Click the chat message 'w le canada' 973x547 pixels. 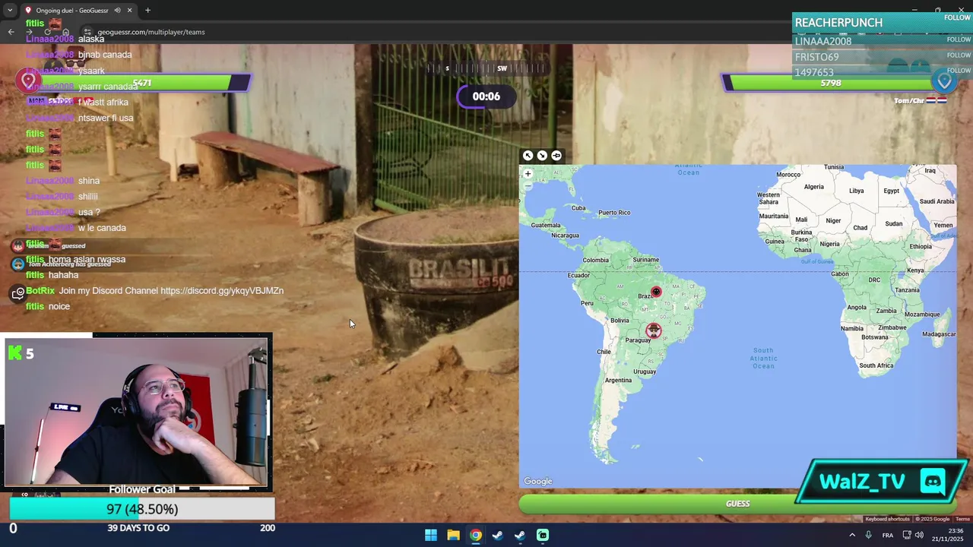[x=102, y=228]
